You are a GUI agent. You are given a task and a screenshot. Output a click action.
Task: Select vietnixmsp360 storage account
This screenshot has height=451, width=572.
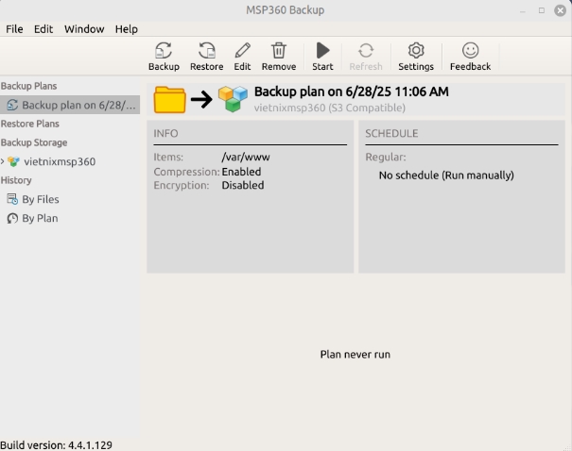[60, 161]
